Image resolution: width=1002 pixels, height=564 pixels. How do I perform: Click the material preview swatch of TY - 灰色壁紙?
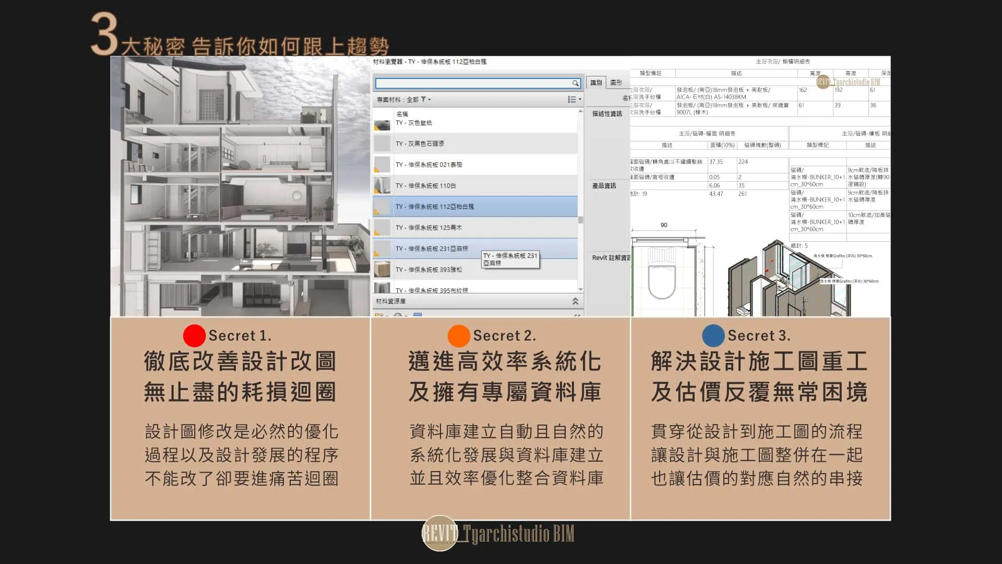tap(383, 124)
